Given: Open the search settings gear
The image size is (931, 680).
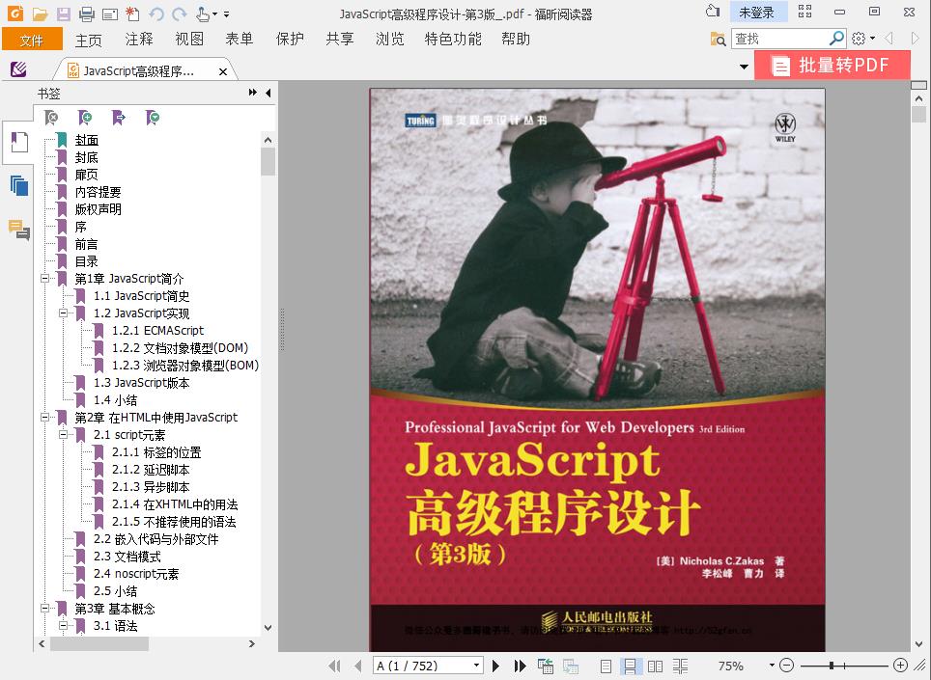Looking at the screenshot, I should [859, 39].
